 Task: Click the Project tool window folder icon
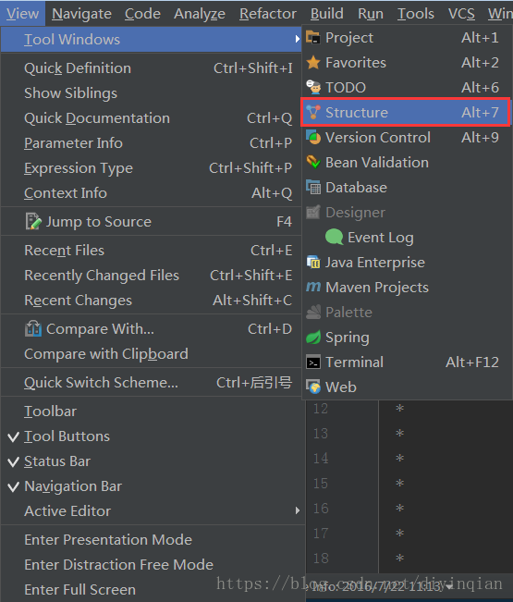click(x=313, y=38)
